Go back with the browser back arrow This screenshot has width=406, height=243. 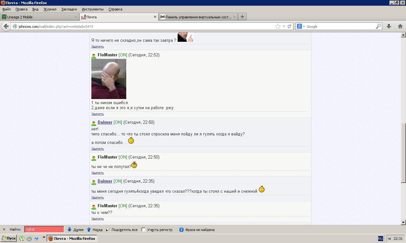click(x=6, y=26)
